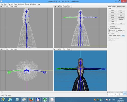Open the Edit menu
The width and height of the screenshot is (127, 102).
tap(6, 4)
